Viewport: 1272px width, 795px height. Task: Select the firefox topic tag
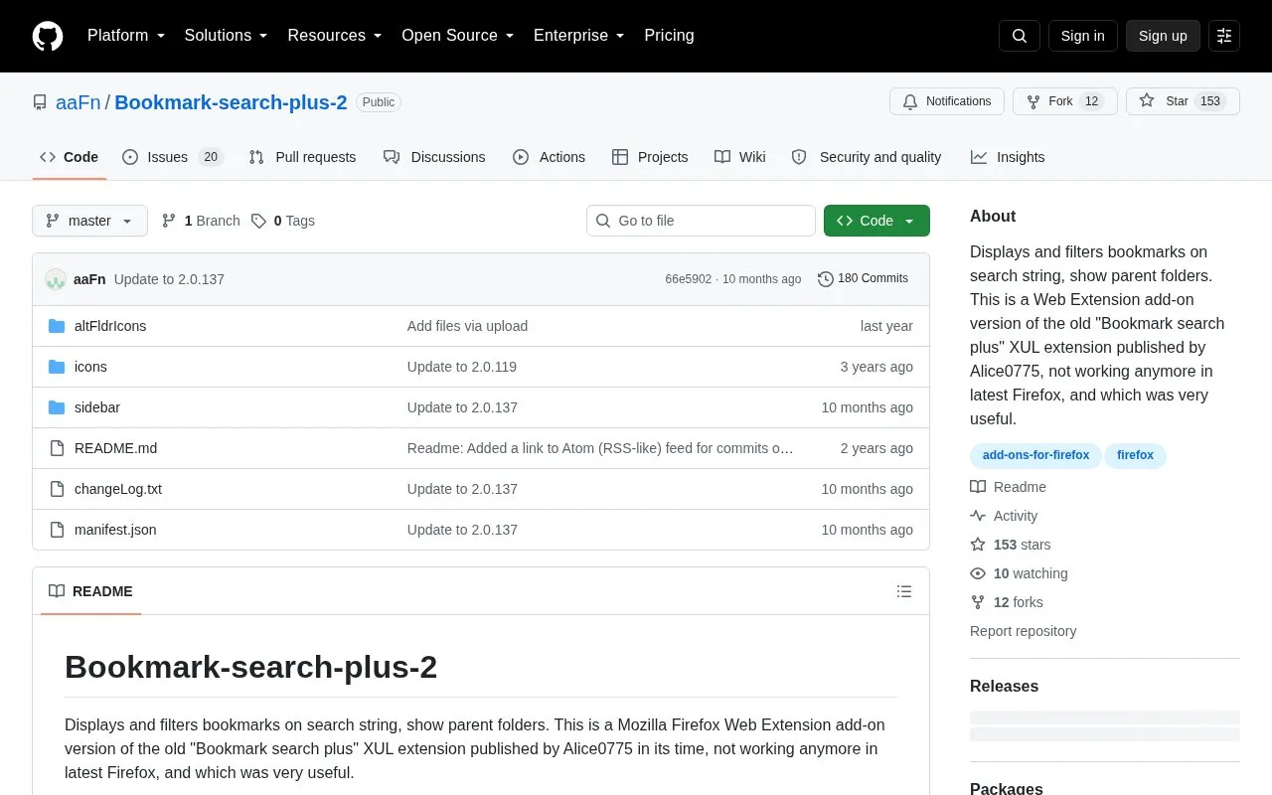click(1135, 455)
